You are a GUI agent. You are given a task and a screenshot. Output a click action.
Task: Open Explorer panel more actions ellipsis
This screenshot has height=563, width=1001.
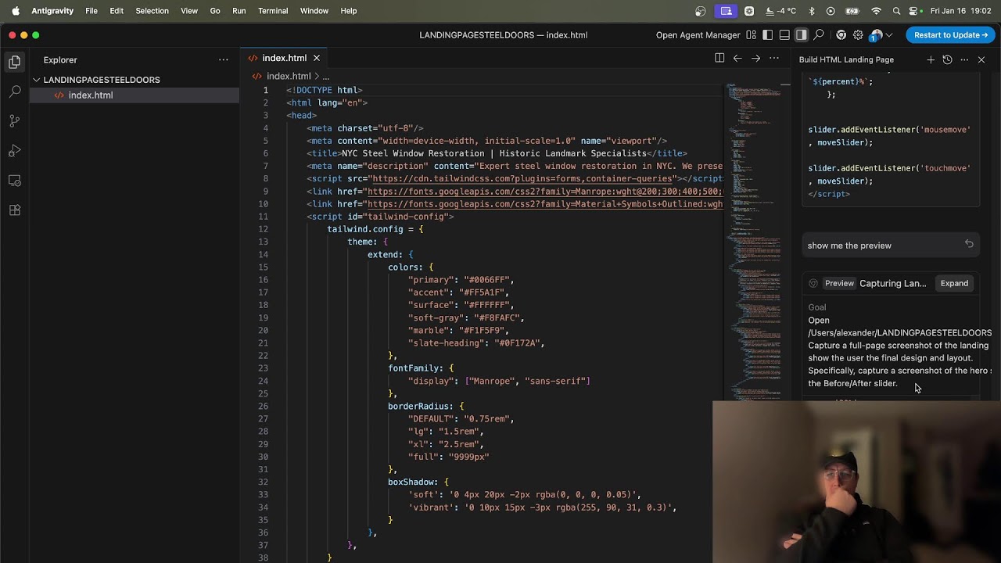click(224, 59)
